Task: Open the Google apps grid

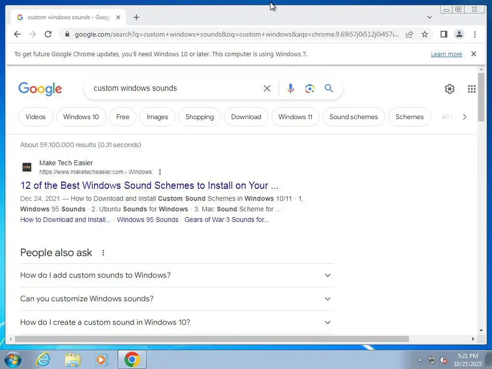Action: [x=472, y=89]
